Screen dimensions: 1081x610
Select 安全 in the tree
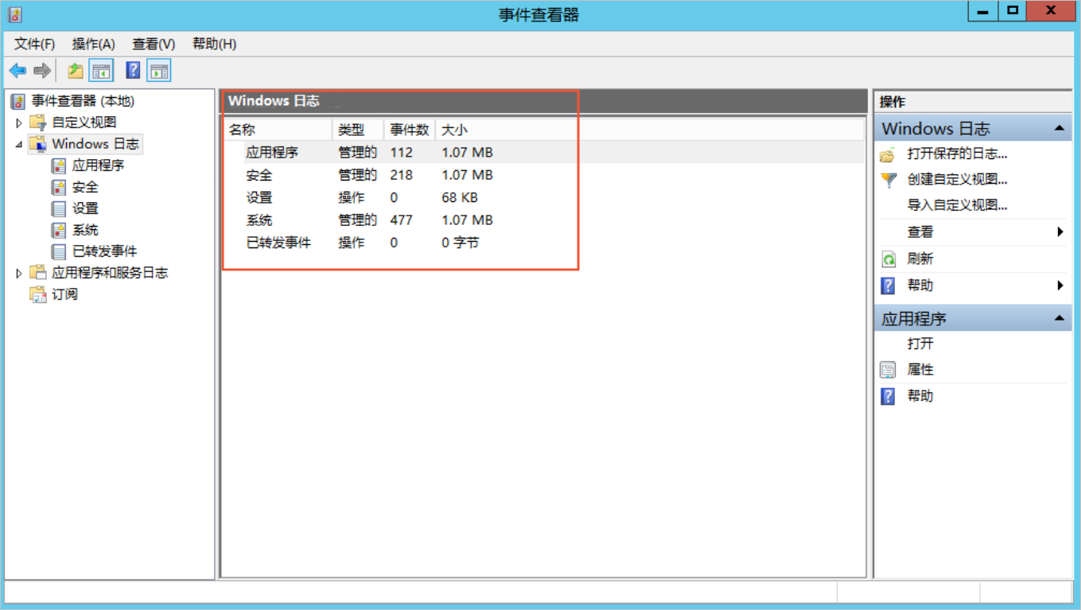[85, 187]
